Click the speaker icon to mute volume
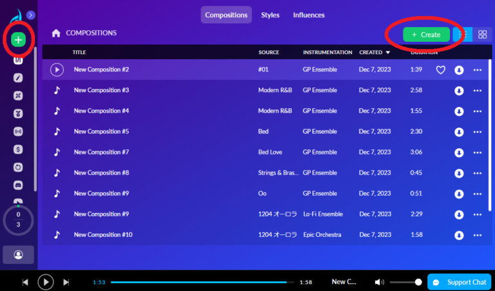495x291 pixels. click(x=379, y=282)
